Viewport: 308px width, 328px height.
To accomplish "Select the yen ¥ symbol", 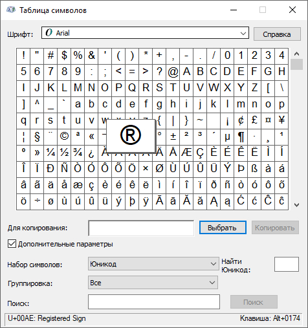I will click(281, 121).
